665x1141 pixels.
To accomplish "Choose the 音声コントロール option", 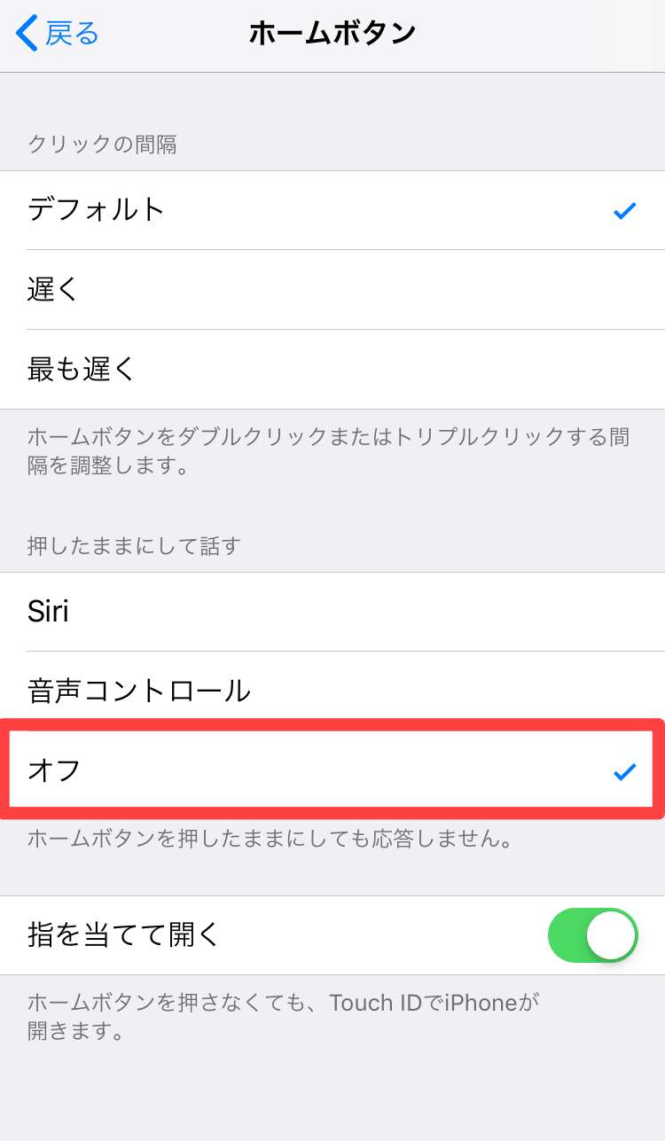I will point(139,691).
